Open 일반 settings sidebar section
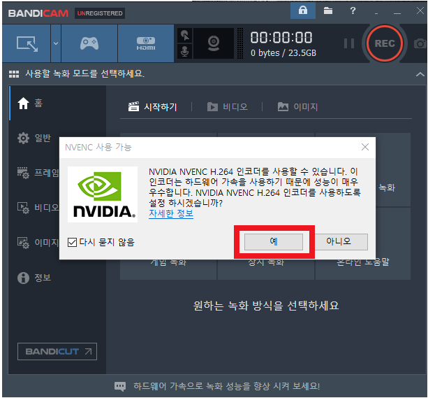 tap(34, 138)
